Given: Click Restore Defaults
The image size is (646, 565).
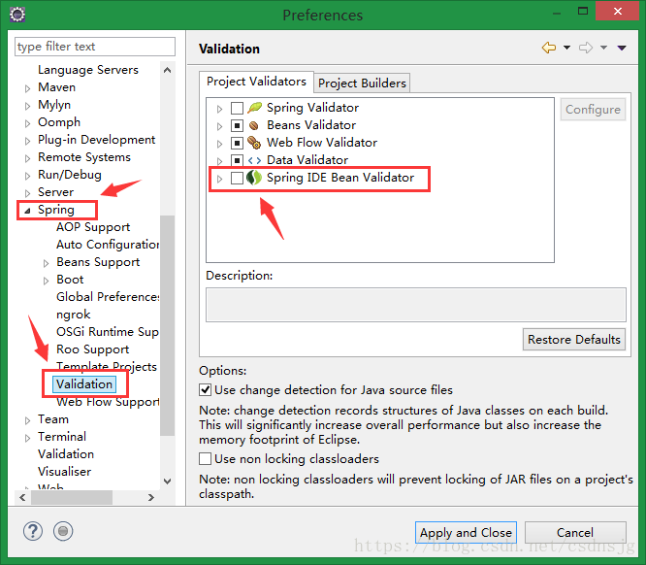Looking at the screenshot, I should point(574,340).
